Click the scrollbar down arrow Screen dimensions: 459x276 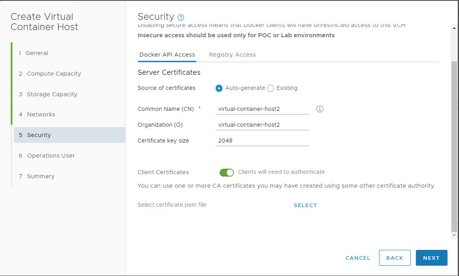click(454, 235)
